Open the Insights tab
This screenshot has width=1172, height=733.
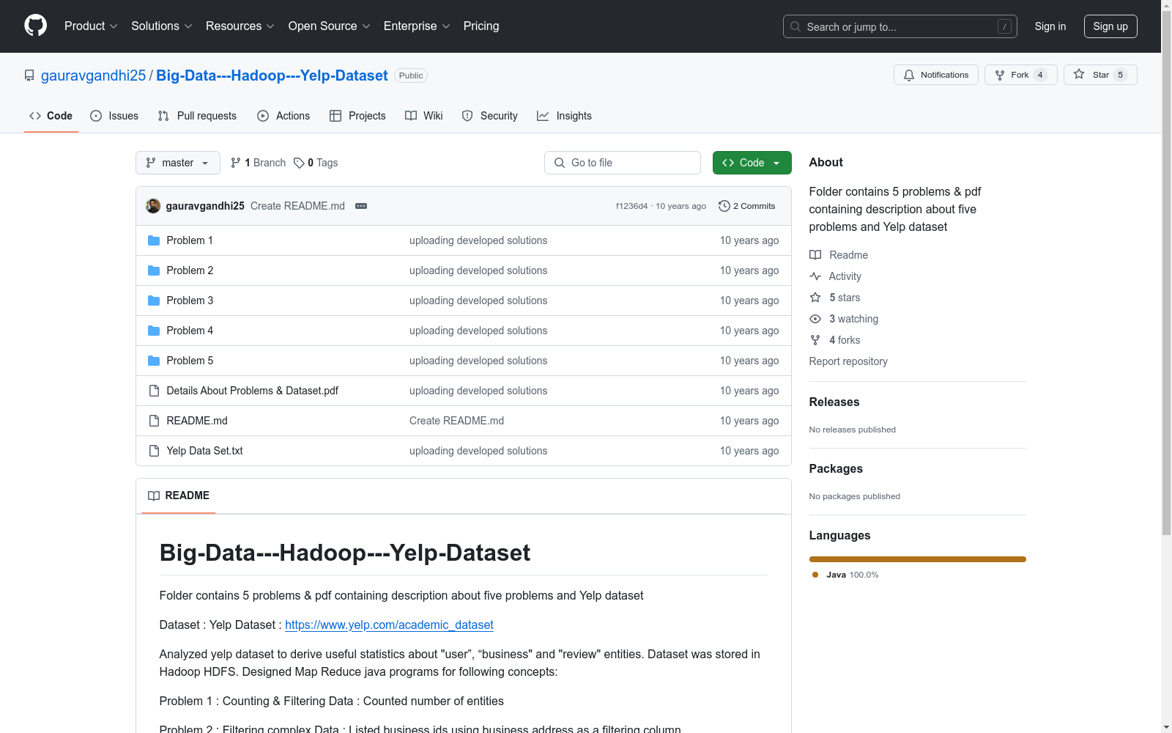564,116
